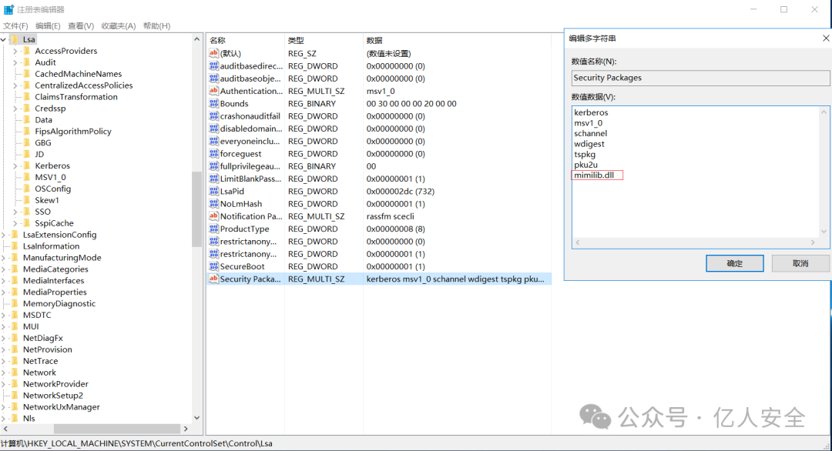Click the mimilib.dll line in value data
This screenshot has width=832, height=451.
594,175
